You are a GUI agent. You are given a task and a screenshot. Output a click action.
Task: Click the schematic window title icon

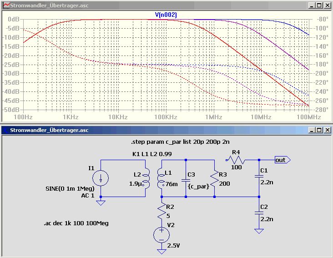[5, 130]
